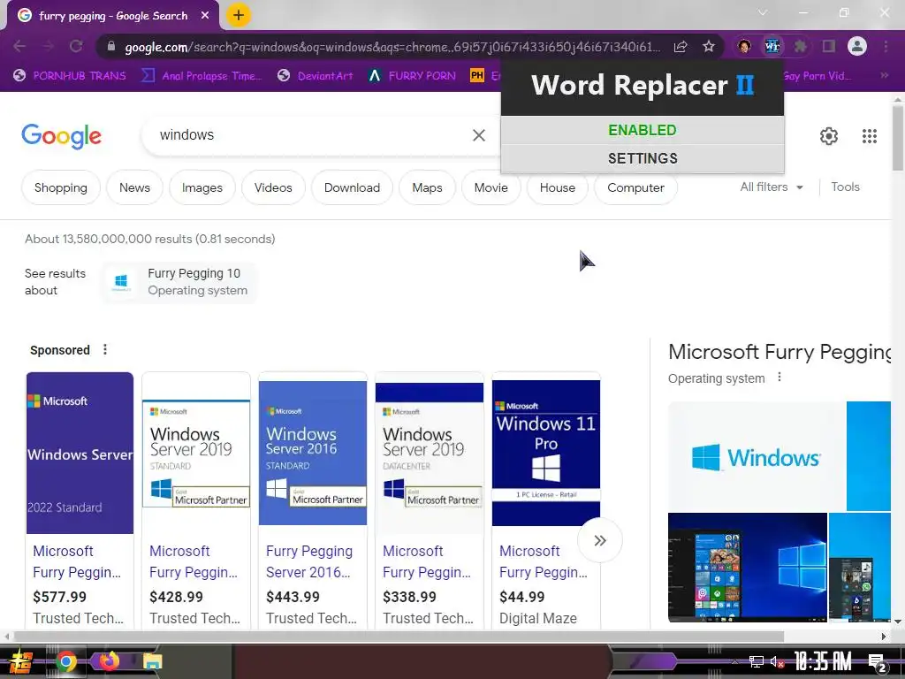This screenshot has height=679, width=905.
Task: Select the Shopping filter chip
Action: coord(61,187)
